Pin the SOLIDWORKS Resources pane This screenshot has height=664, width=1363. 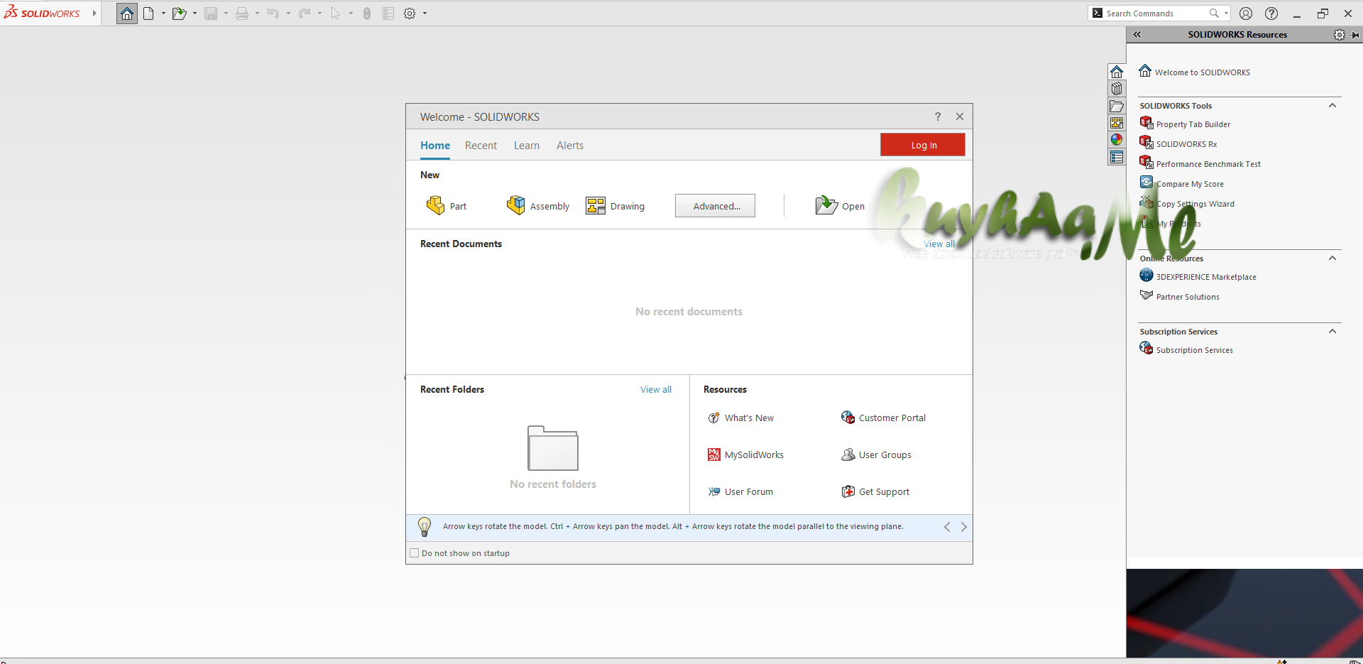(x=1354, y=35)
